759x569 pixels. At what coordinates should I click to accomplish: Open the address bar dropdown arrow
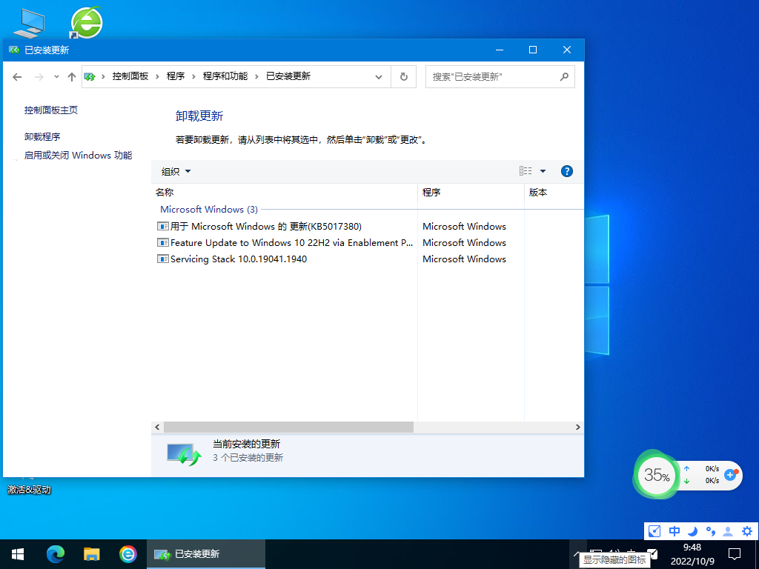378,76
